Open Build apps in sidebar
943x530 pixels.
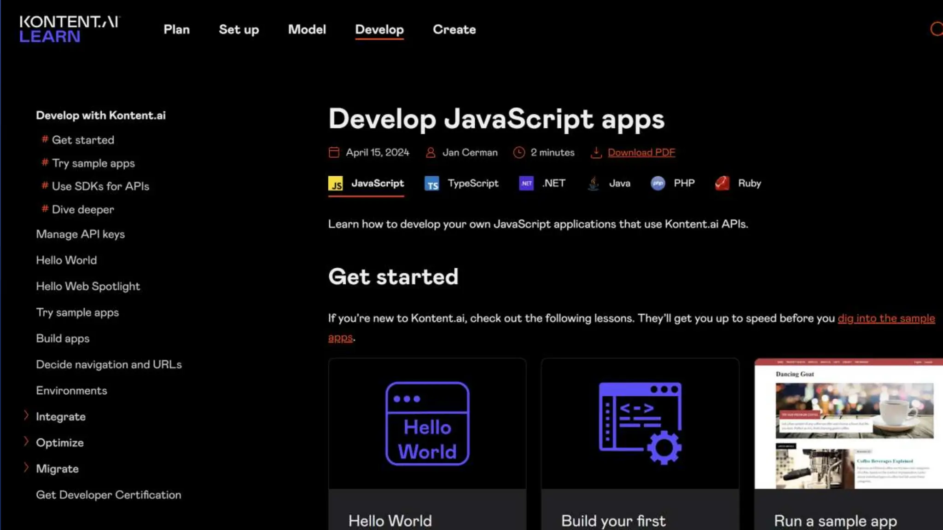[63, 339]
